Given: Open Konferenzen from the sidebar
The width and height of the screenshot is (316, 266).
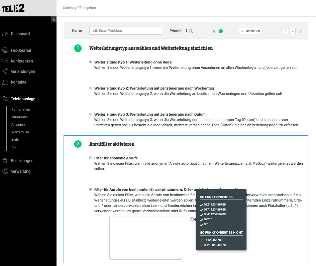Looking at the screenshot, I should [x=17, y=61].
